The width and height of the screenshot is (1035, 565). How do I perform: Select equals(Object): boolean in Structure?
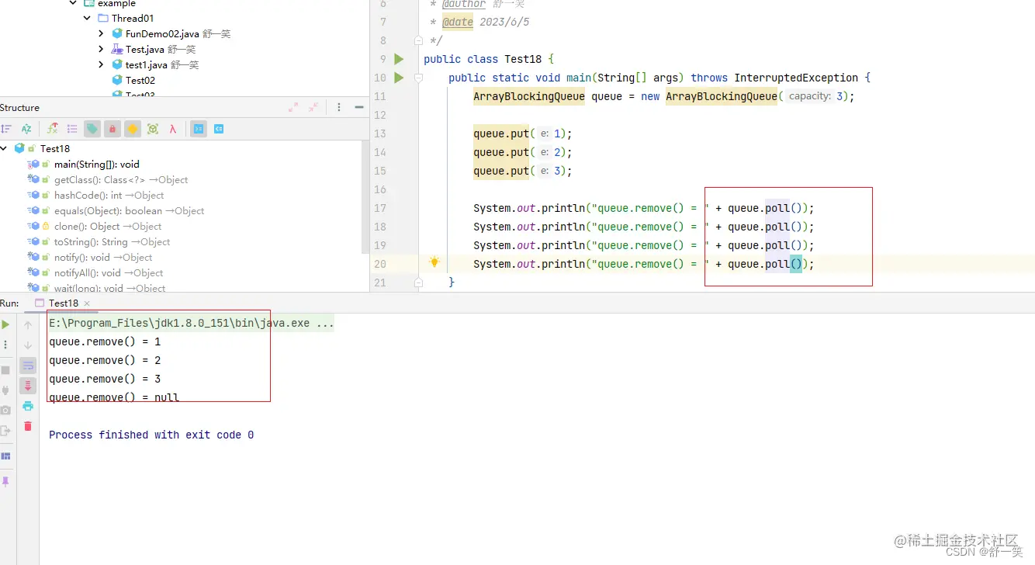pyautogui.click(x=129, y=210)
